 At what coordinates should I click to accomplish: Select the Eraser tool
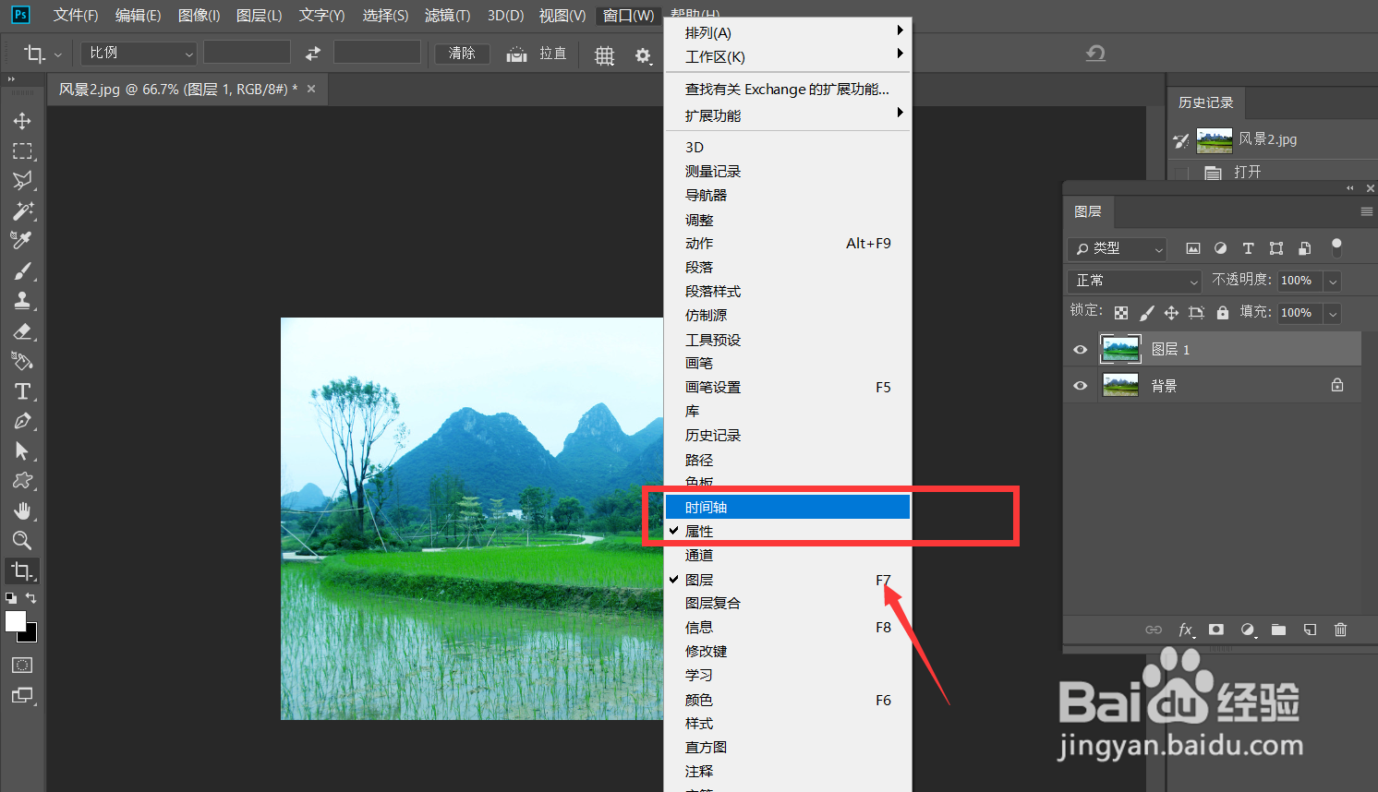22,330
